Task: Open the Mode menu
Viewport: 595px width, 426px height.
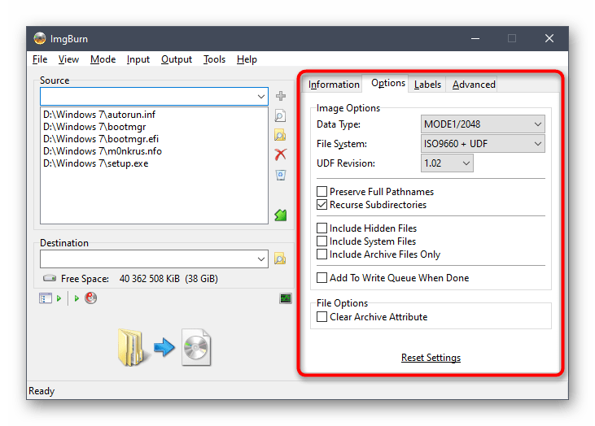Action: point(103,59)
